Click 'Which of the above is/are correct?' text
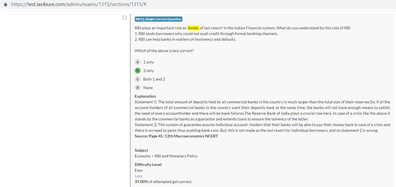The image size is (396, 187). coord(164,51)
